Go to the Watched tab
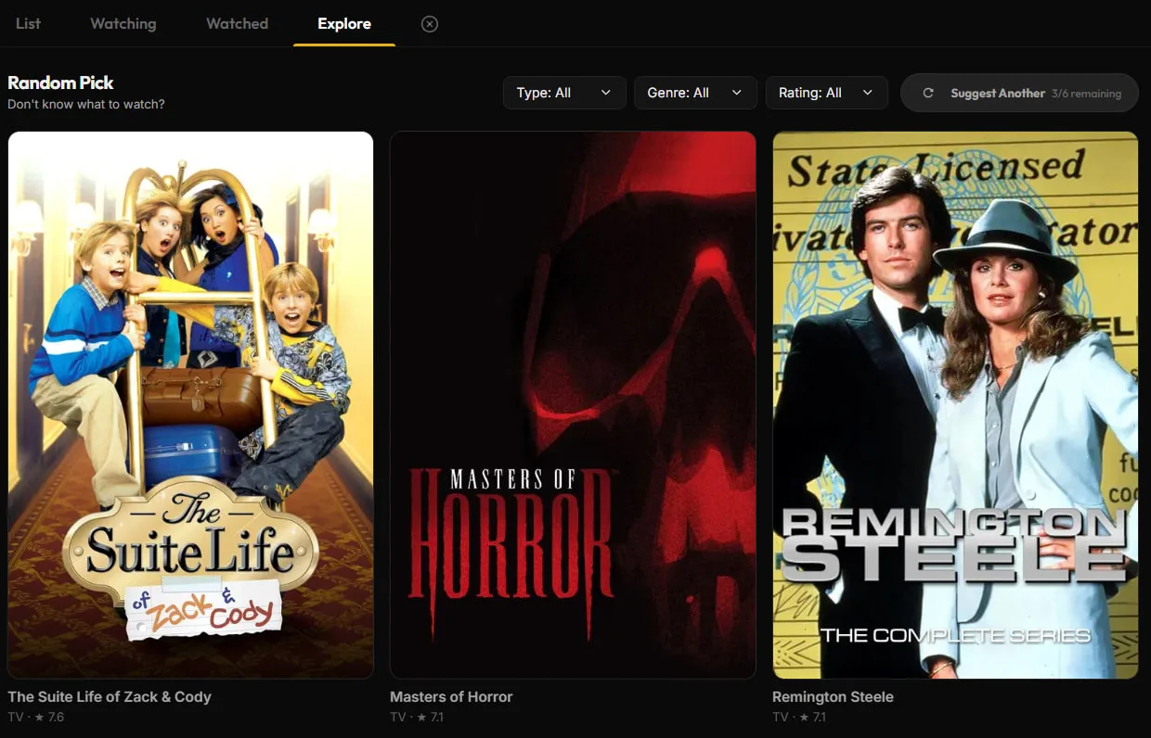This screenshot has width=1151, height=738. pyautogui.click(x=237, y=24)
